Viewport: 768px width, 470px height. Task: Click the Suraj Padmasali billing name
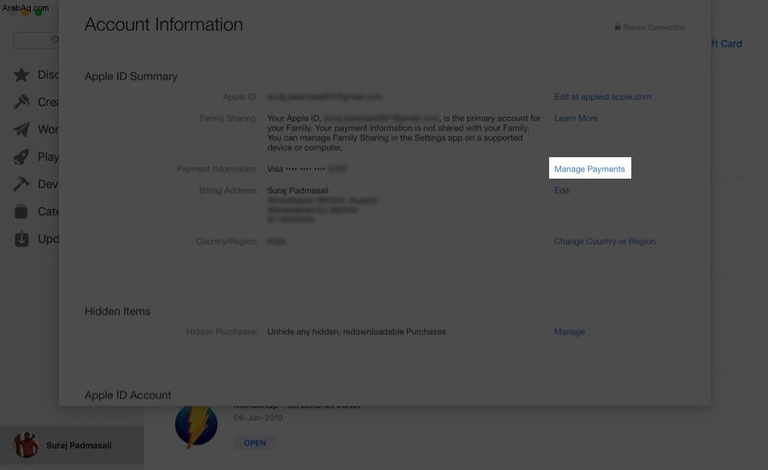coord(298,190)
